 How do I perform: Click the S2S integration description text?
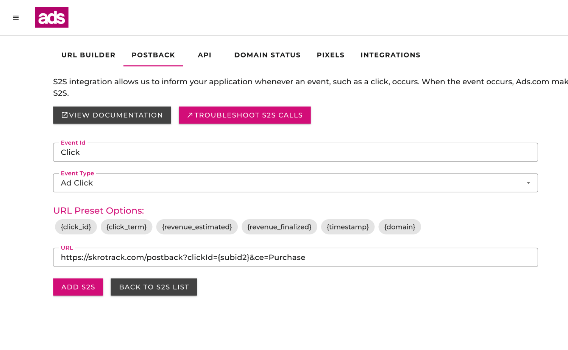(311, 87)
